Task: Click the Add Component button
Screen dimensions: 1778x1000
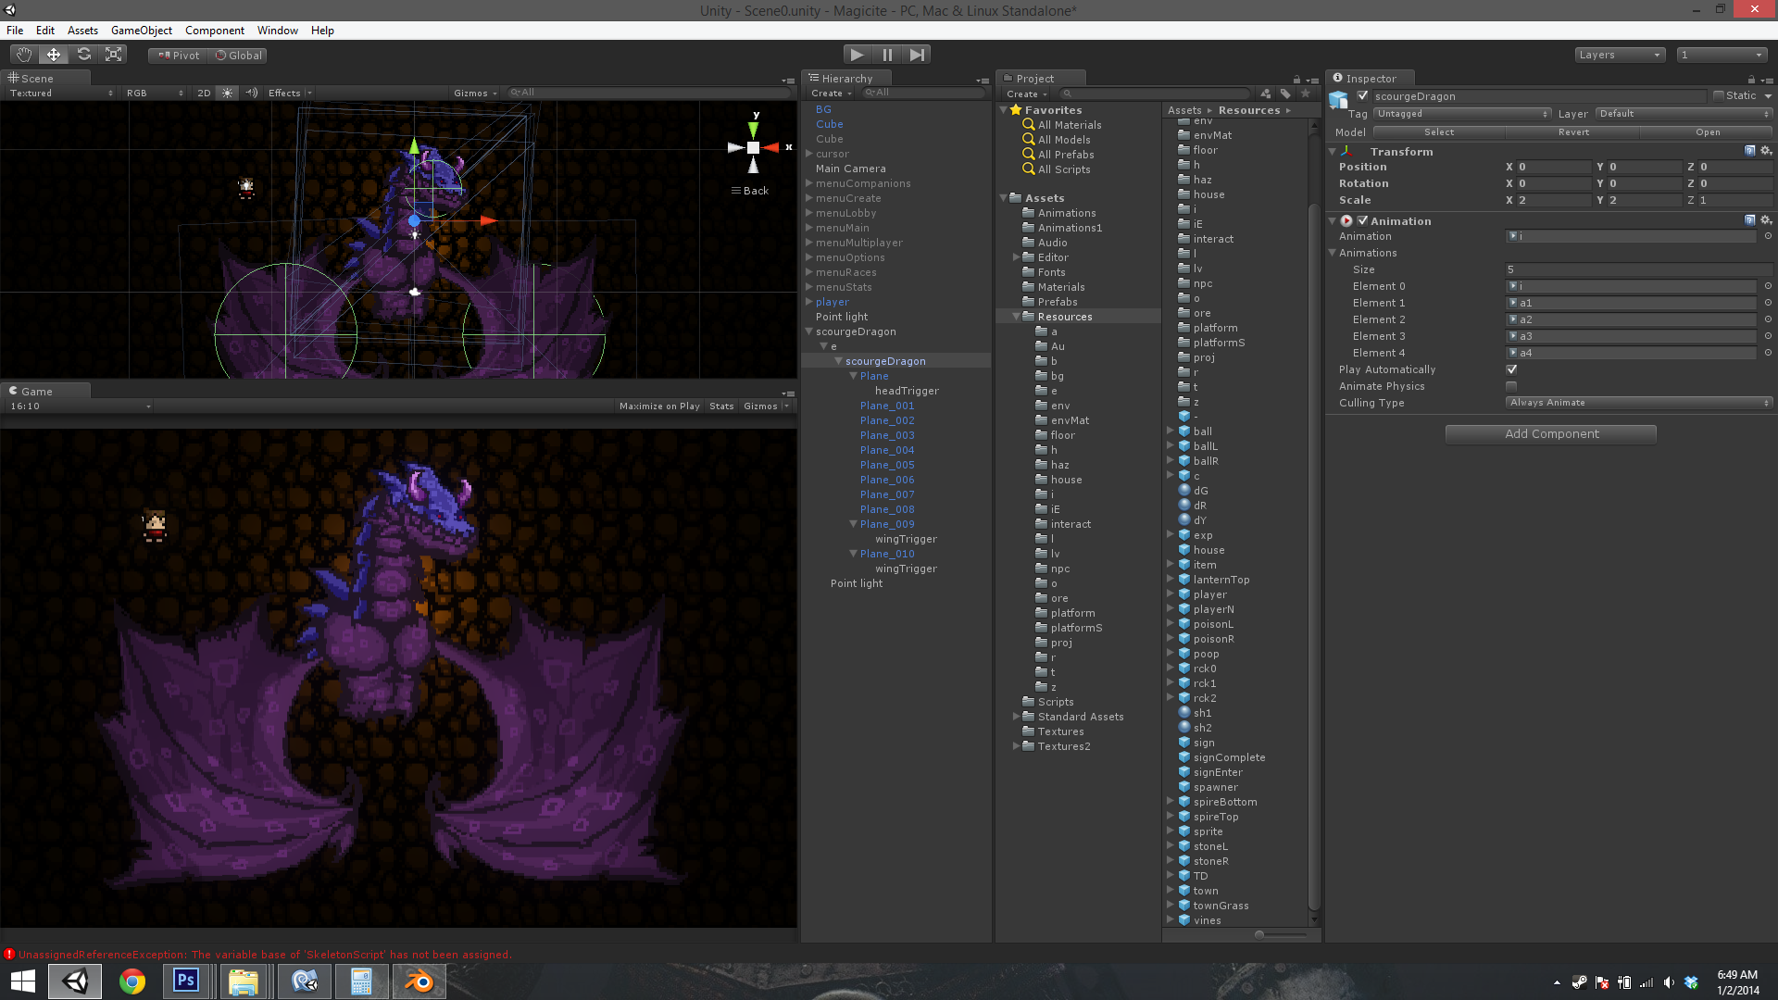Action: (1550, 434)
